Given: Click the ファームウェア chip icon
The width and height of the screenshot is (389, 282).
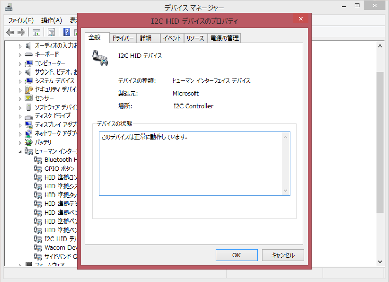Looking at the screenshot, I should point(29,264).
